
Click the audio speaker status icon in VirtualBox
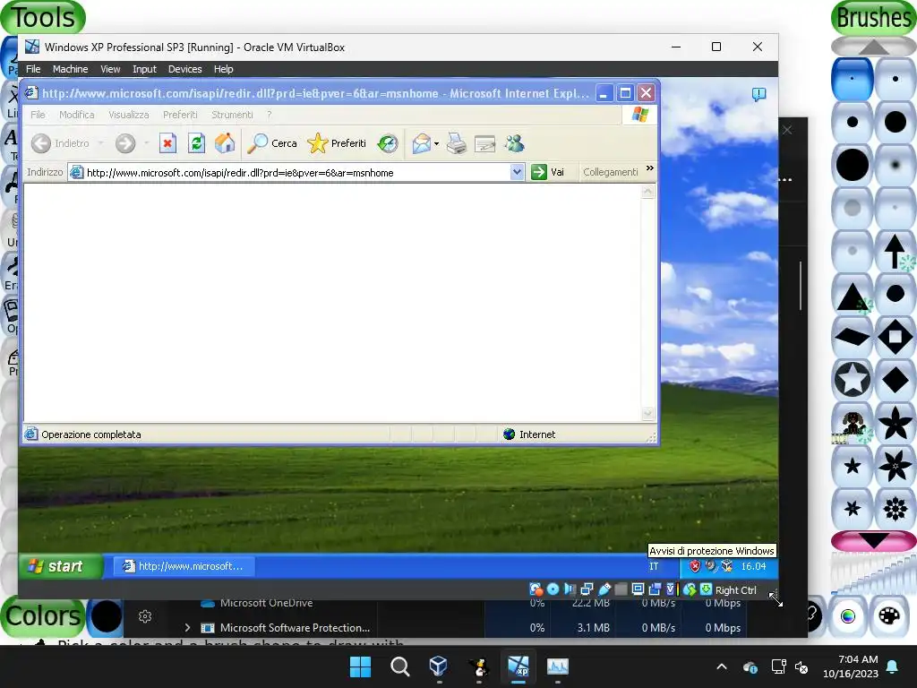(570, 589)
